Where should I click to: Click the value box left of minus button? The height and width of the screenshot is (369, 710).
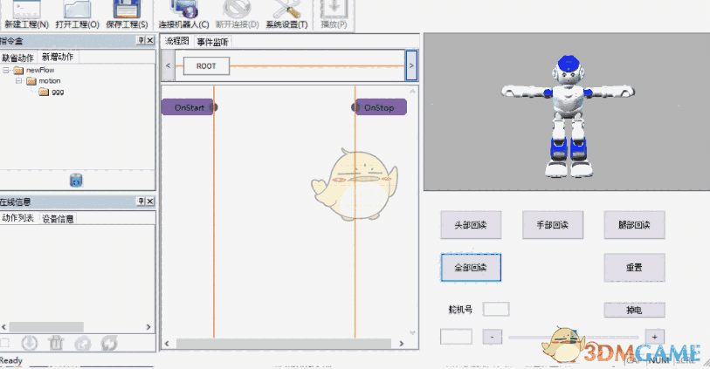pyautogui.click(x=456, y=337)
